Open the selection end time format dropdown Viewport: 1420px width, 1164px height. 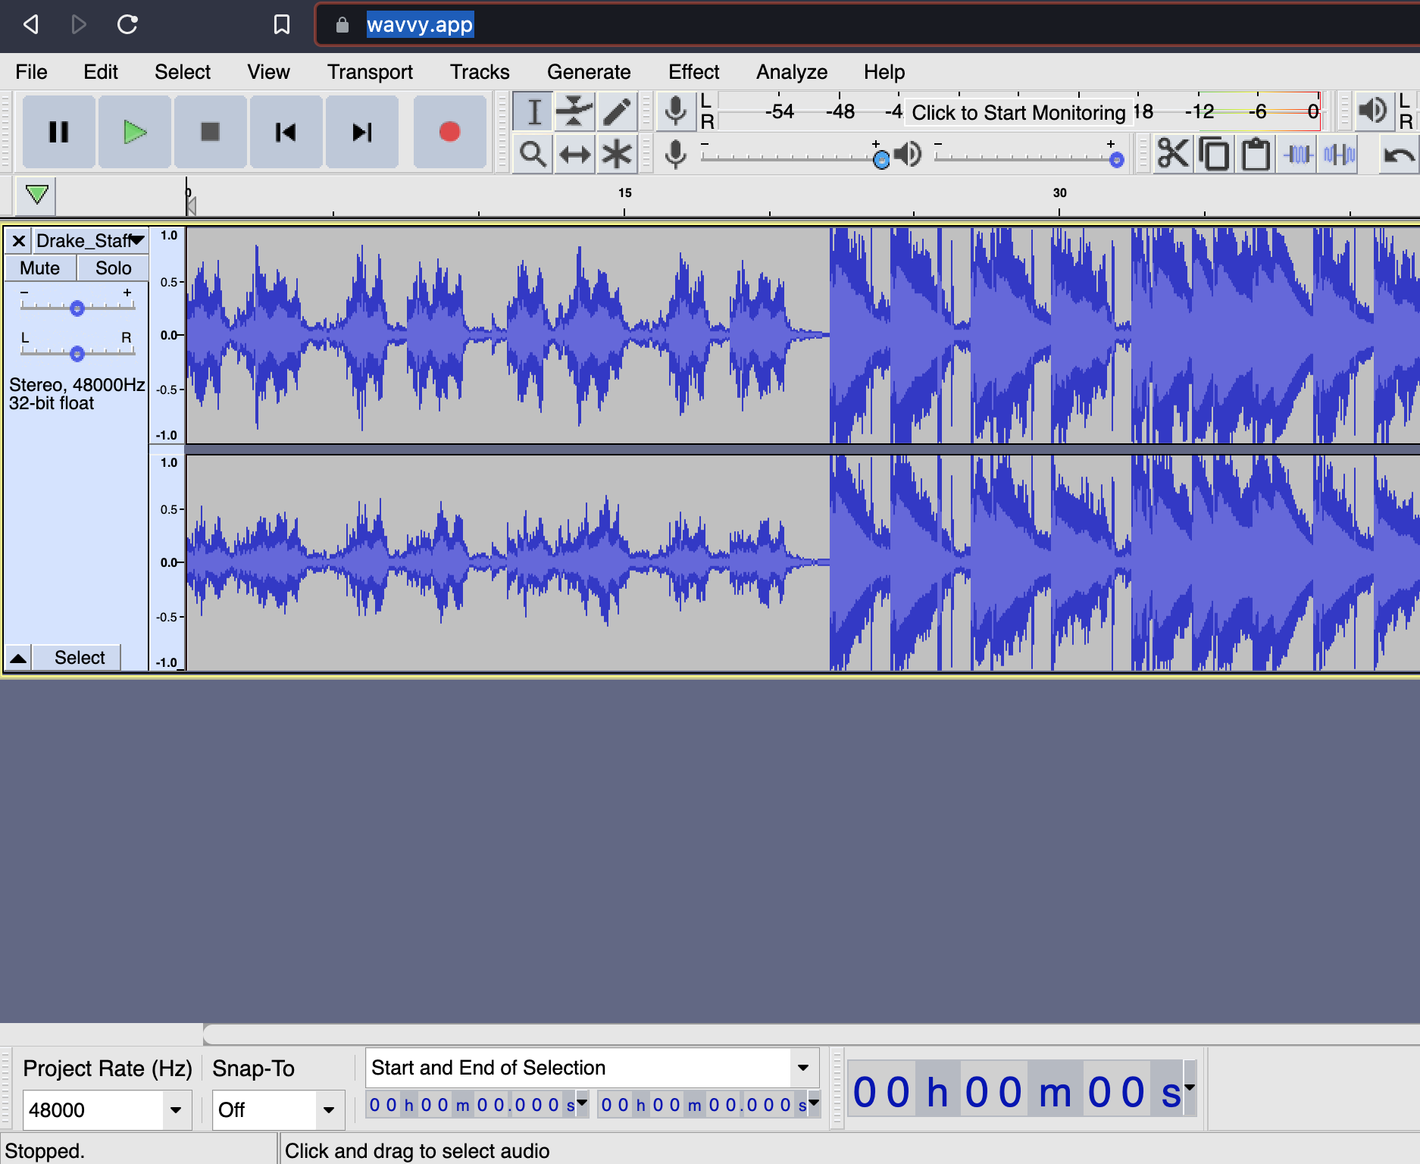point(814,1103)
